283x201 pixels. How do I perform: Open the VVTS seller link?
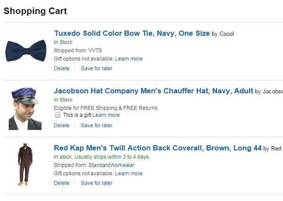pos(95,50)
